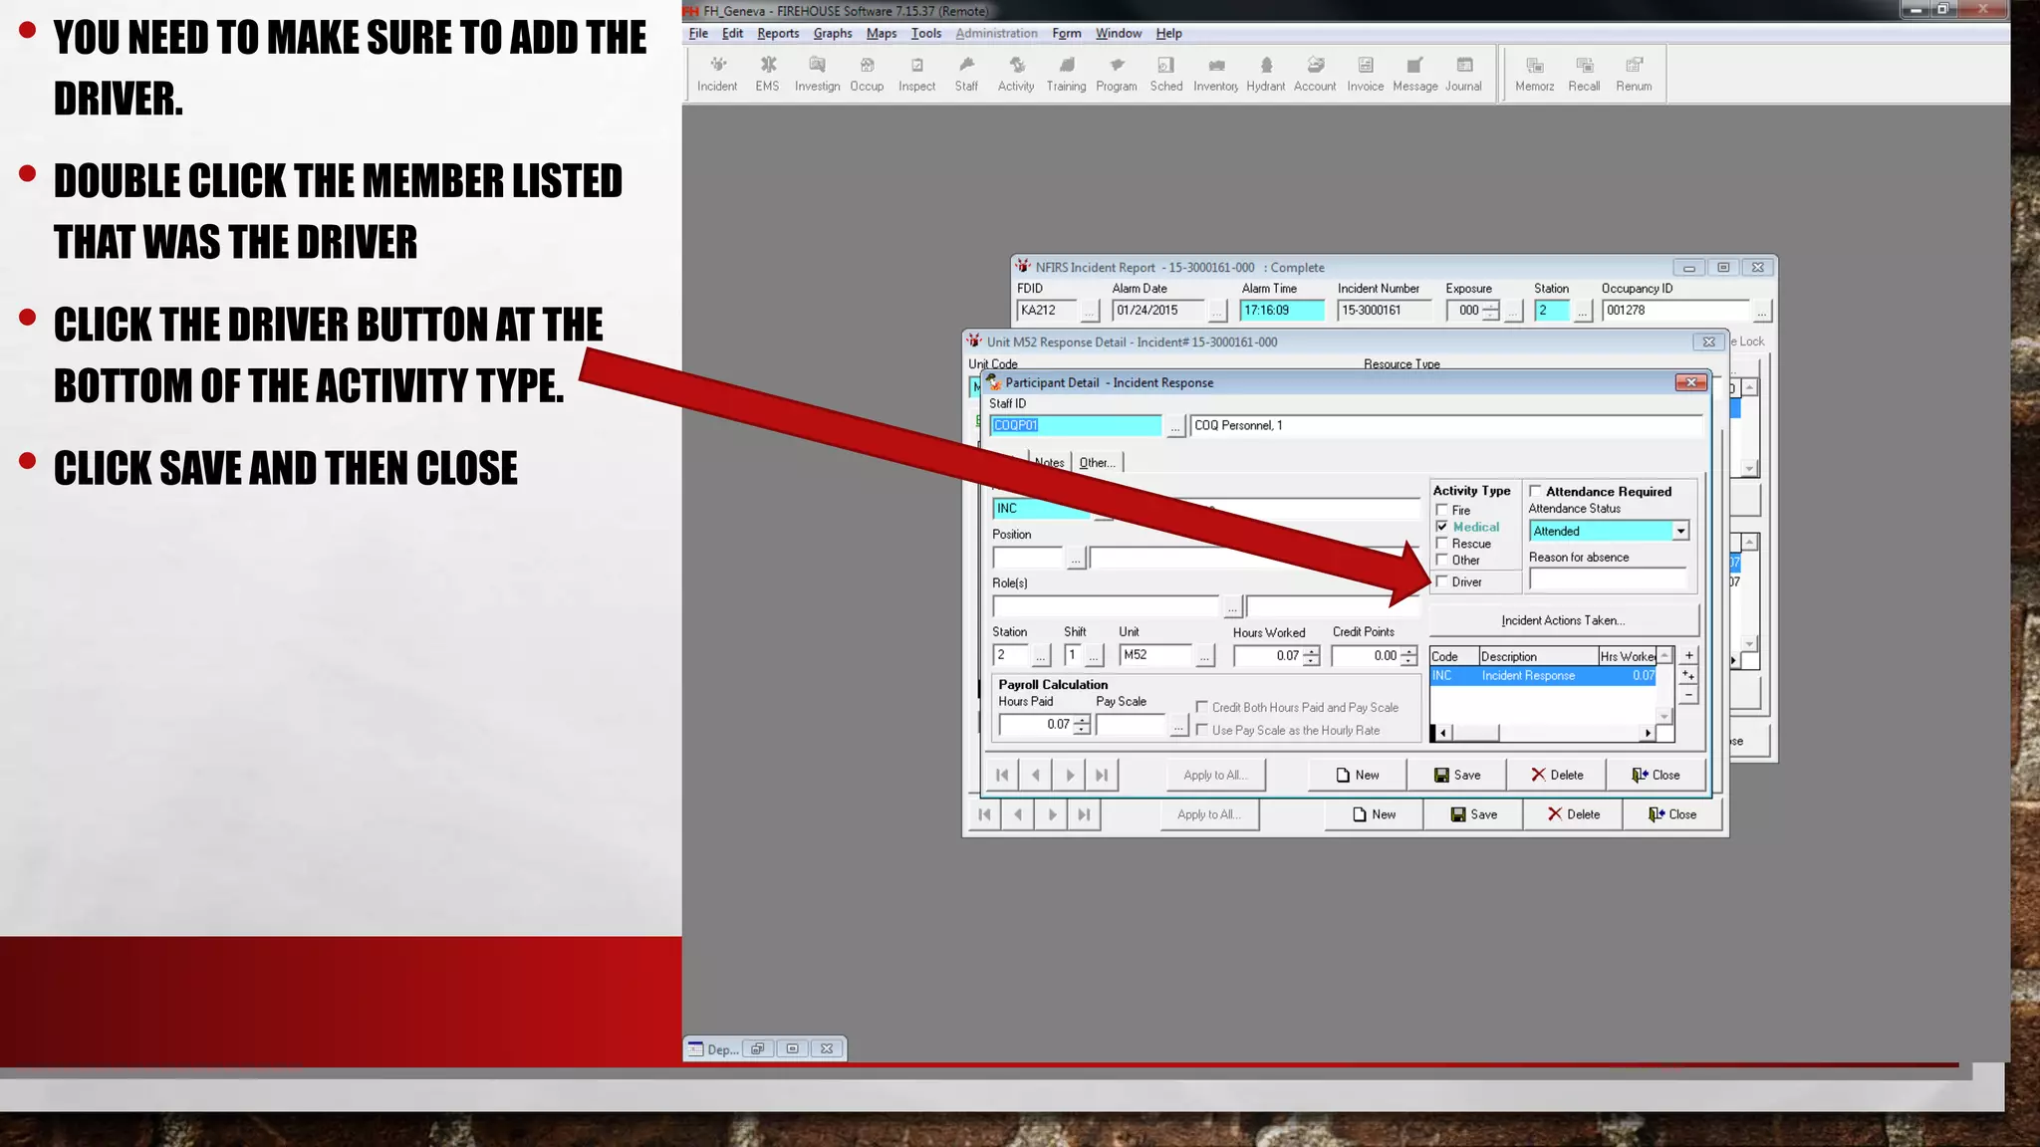Open the Unit M52 lookup button

pos(1204,656)
